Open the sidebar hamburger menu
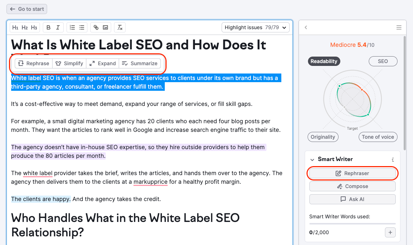The width and height of the screenshot is (413, 245). pos(399,27)
